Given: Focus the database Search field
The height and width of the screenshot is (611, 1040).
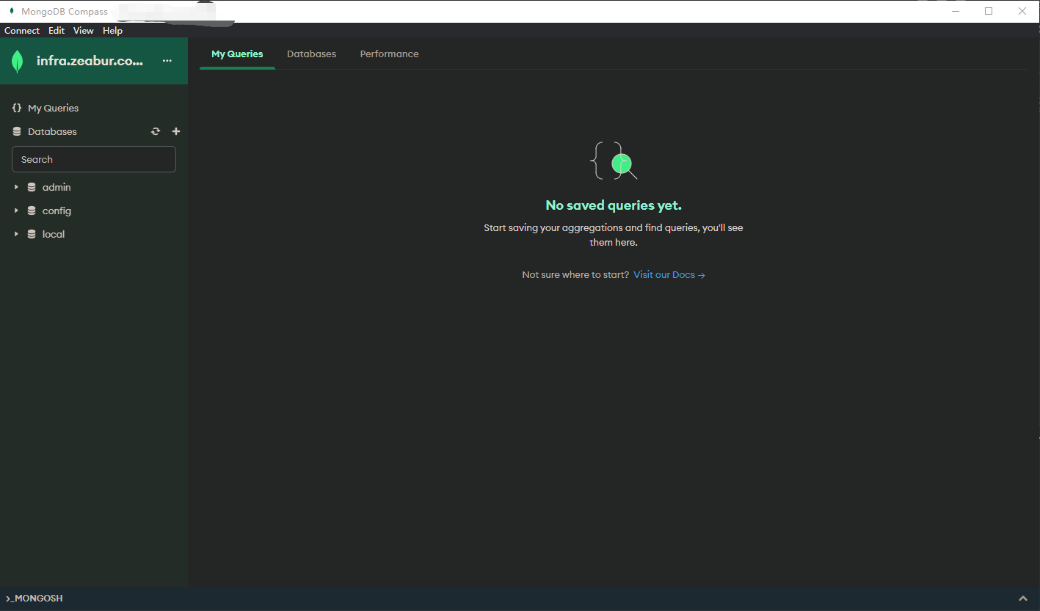Looking at the screenshot, I should (94, 159).
